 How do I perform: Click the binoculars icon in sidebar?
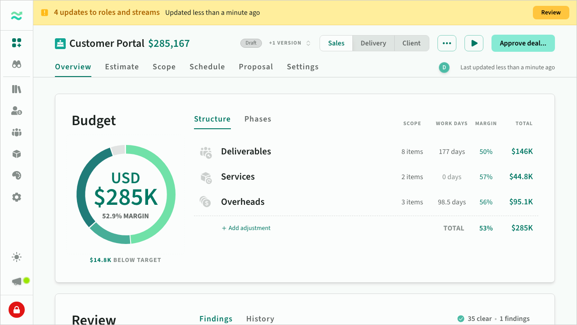(17, 64)
